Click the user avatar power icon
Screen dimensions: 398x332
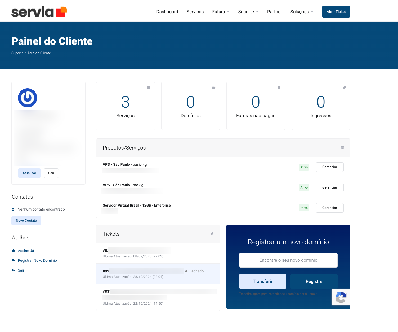28,98
